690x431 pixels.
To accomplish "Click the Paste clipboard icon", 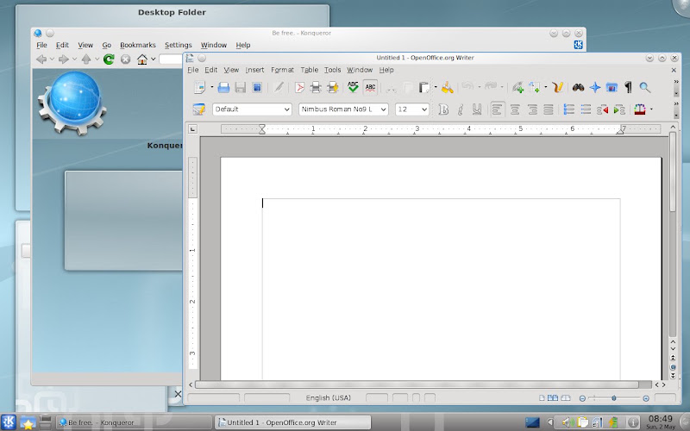I will click(424, 88).
